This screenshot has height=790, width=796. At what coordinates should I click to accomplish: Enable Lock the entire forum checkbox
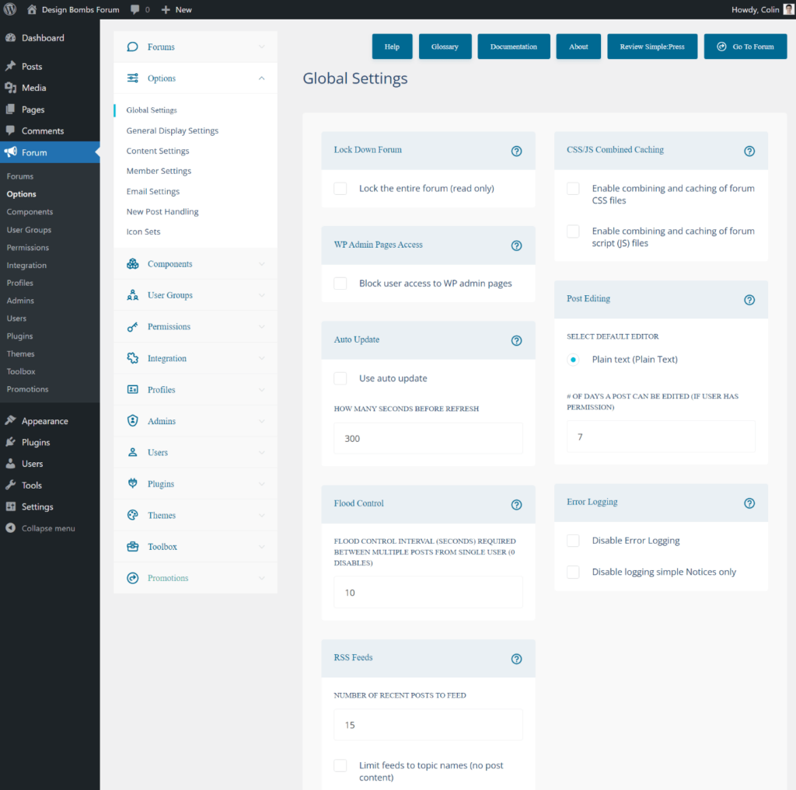(340, 188)
